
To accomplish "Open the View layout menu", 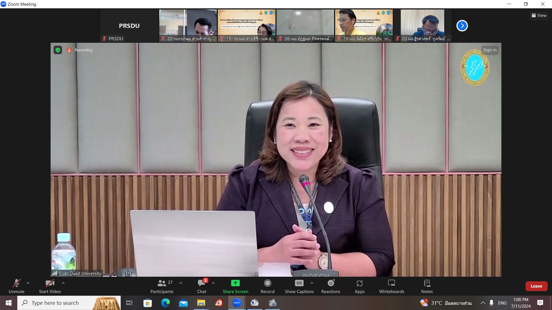I will click(x=539, y=15).
